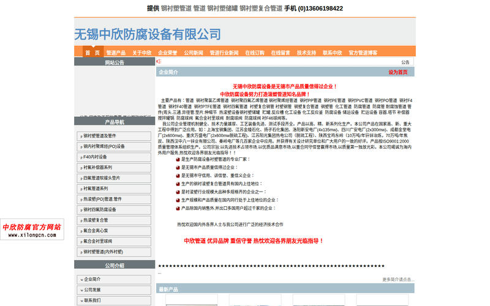The width and height of the screenshot is (490, 306).
Task: Select 钢衬四氟防腐设备 sidebar item
Action: click(114, 210)
